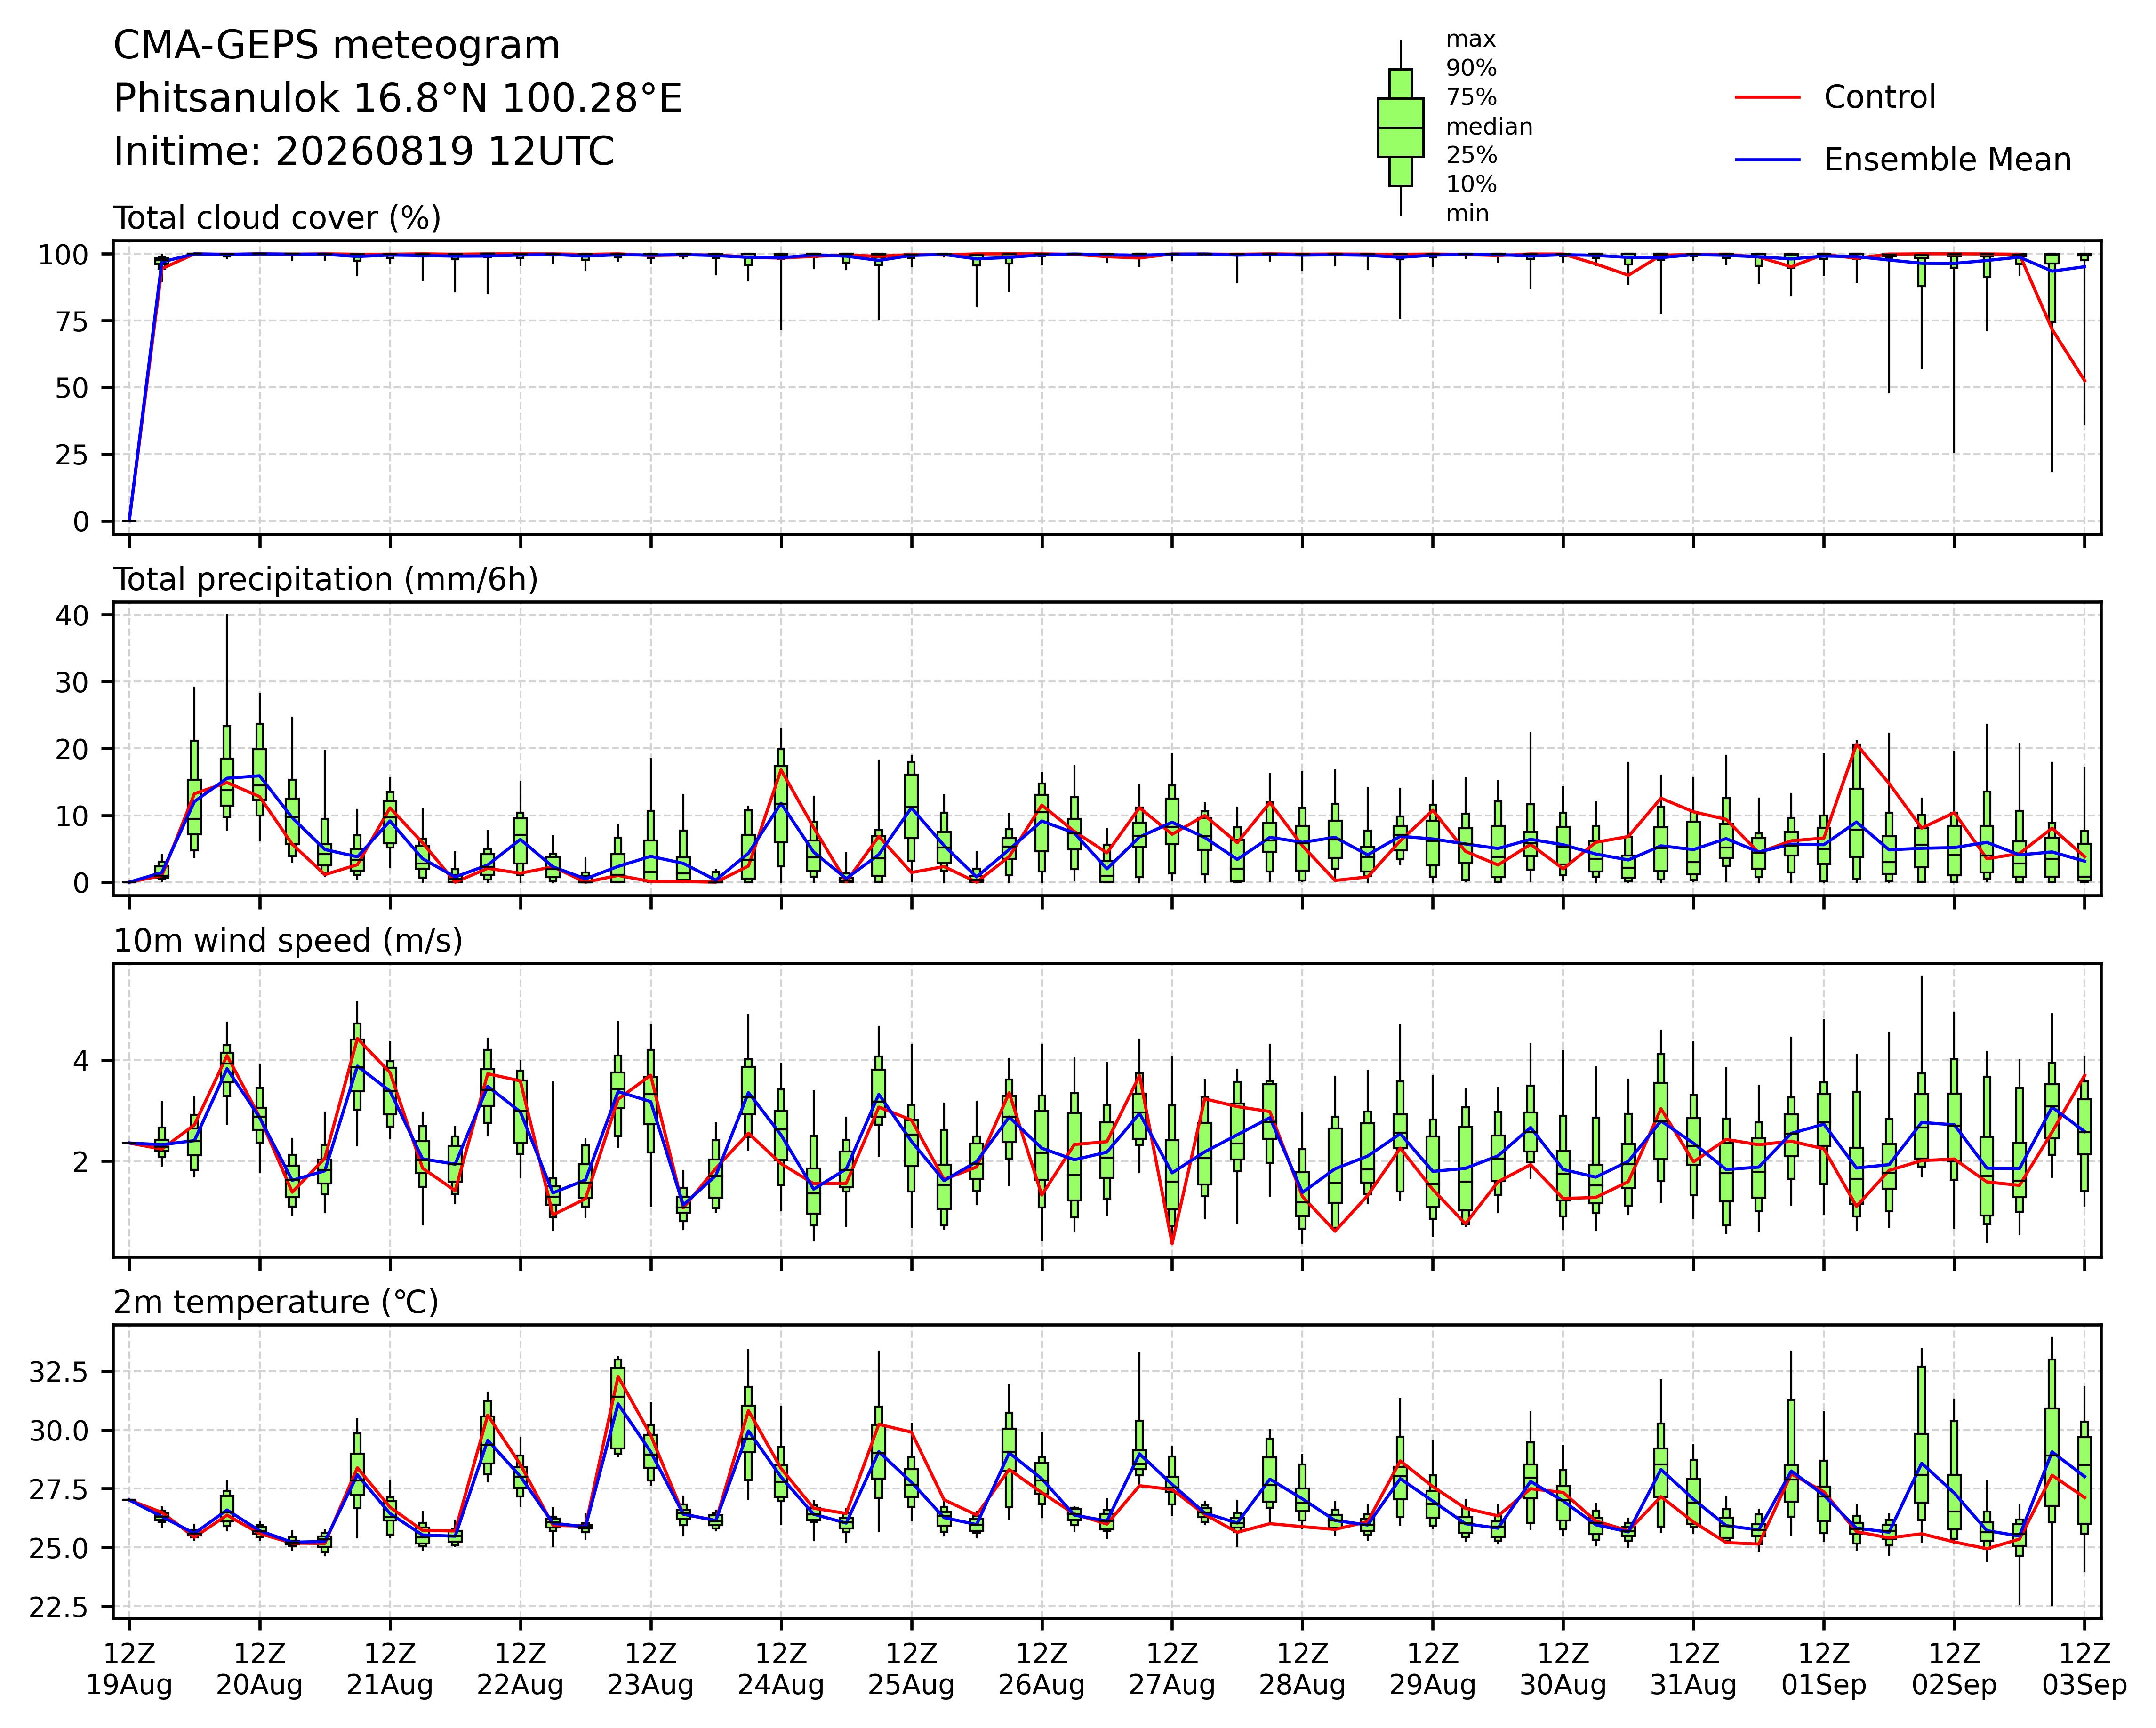Click the '12Z 02Sep' x-axis label
This screenshot has width=2156, height=1728.
tap(1954, 1669)
